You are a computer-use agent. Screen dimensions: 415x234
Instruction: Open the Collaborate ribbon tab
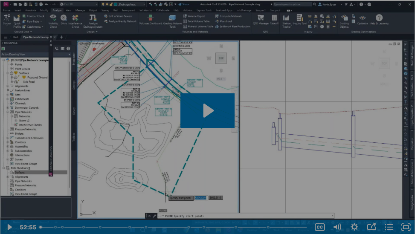(x=163, y=10)
